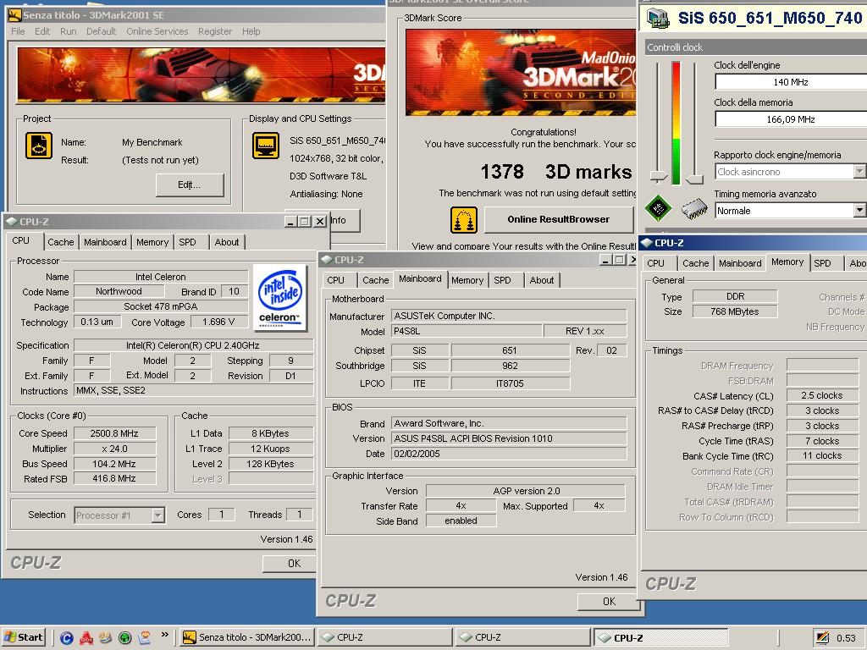The image size is (867, 650).
Task: Click the Specification Intel Celeron 2.40GHz field
Action: tap(193, 345)
